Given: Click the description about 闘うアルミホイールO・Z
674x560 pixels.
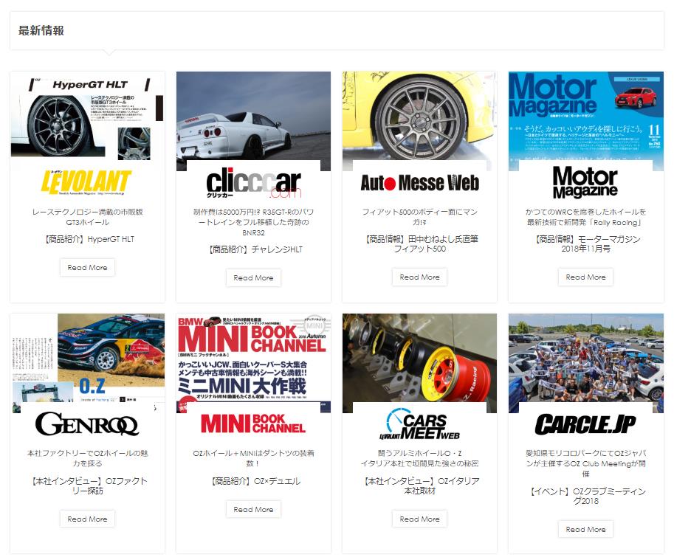Looking at the screenshot, I should tap(419, 458).
